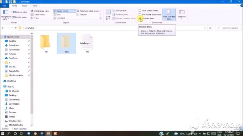This screenshot has height=136, width=243.
Task: Open the Add columns dropdown
Action: click(121, 14)
